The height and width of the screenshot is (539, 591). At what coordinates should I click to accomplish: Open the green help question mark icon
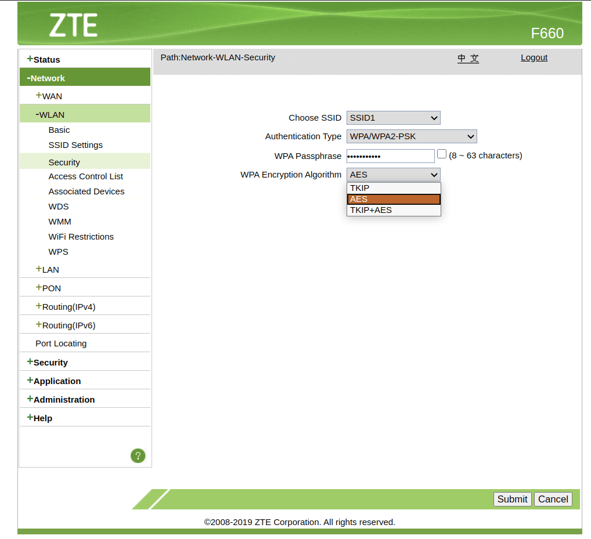(x=138, y=456)
